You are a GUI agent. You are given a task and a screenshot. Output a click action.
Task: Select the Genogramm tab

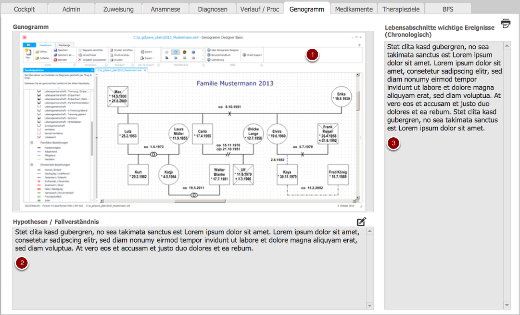point(307,9)
